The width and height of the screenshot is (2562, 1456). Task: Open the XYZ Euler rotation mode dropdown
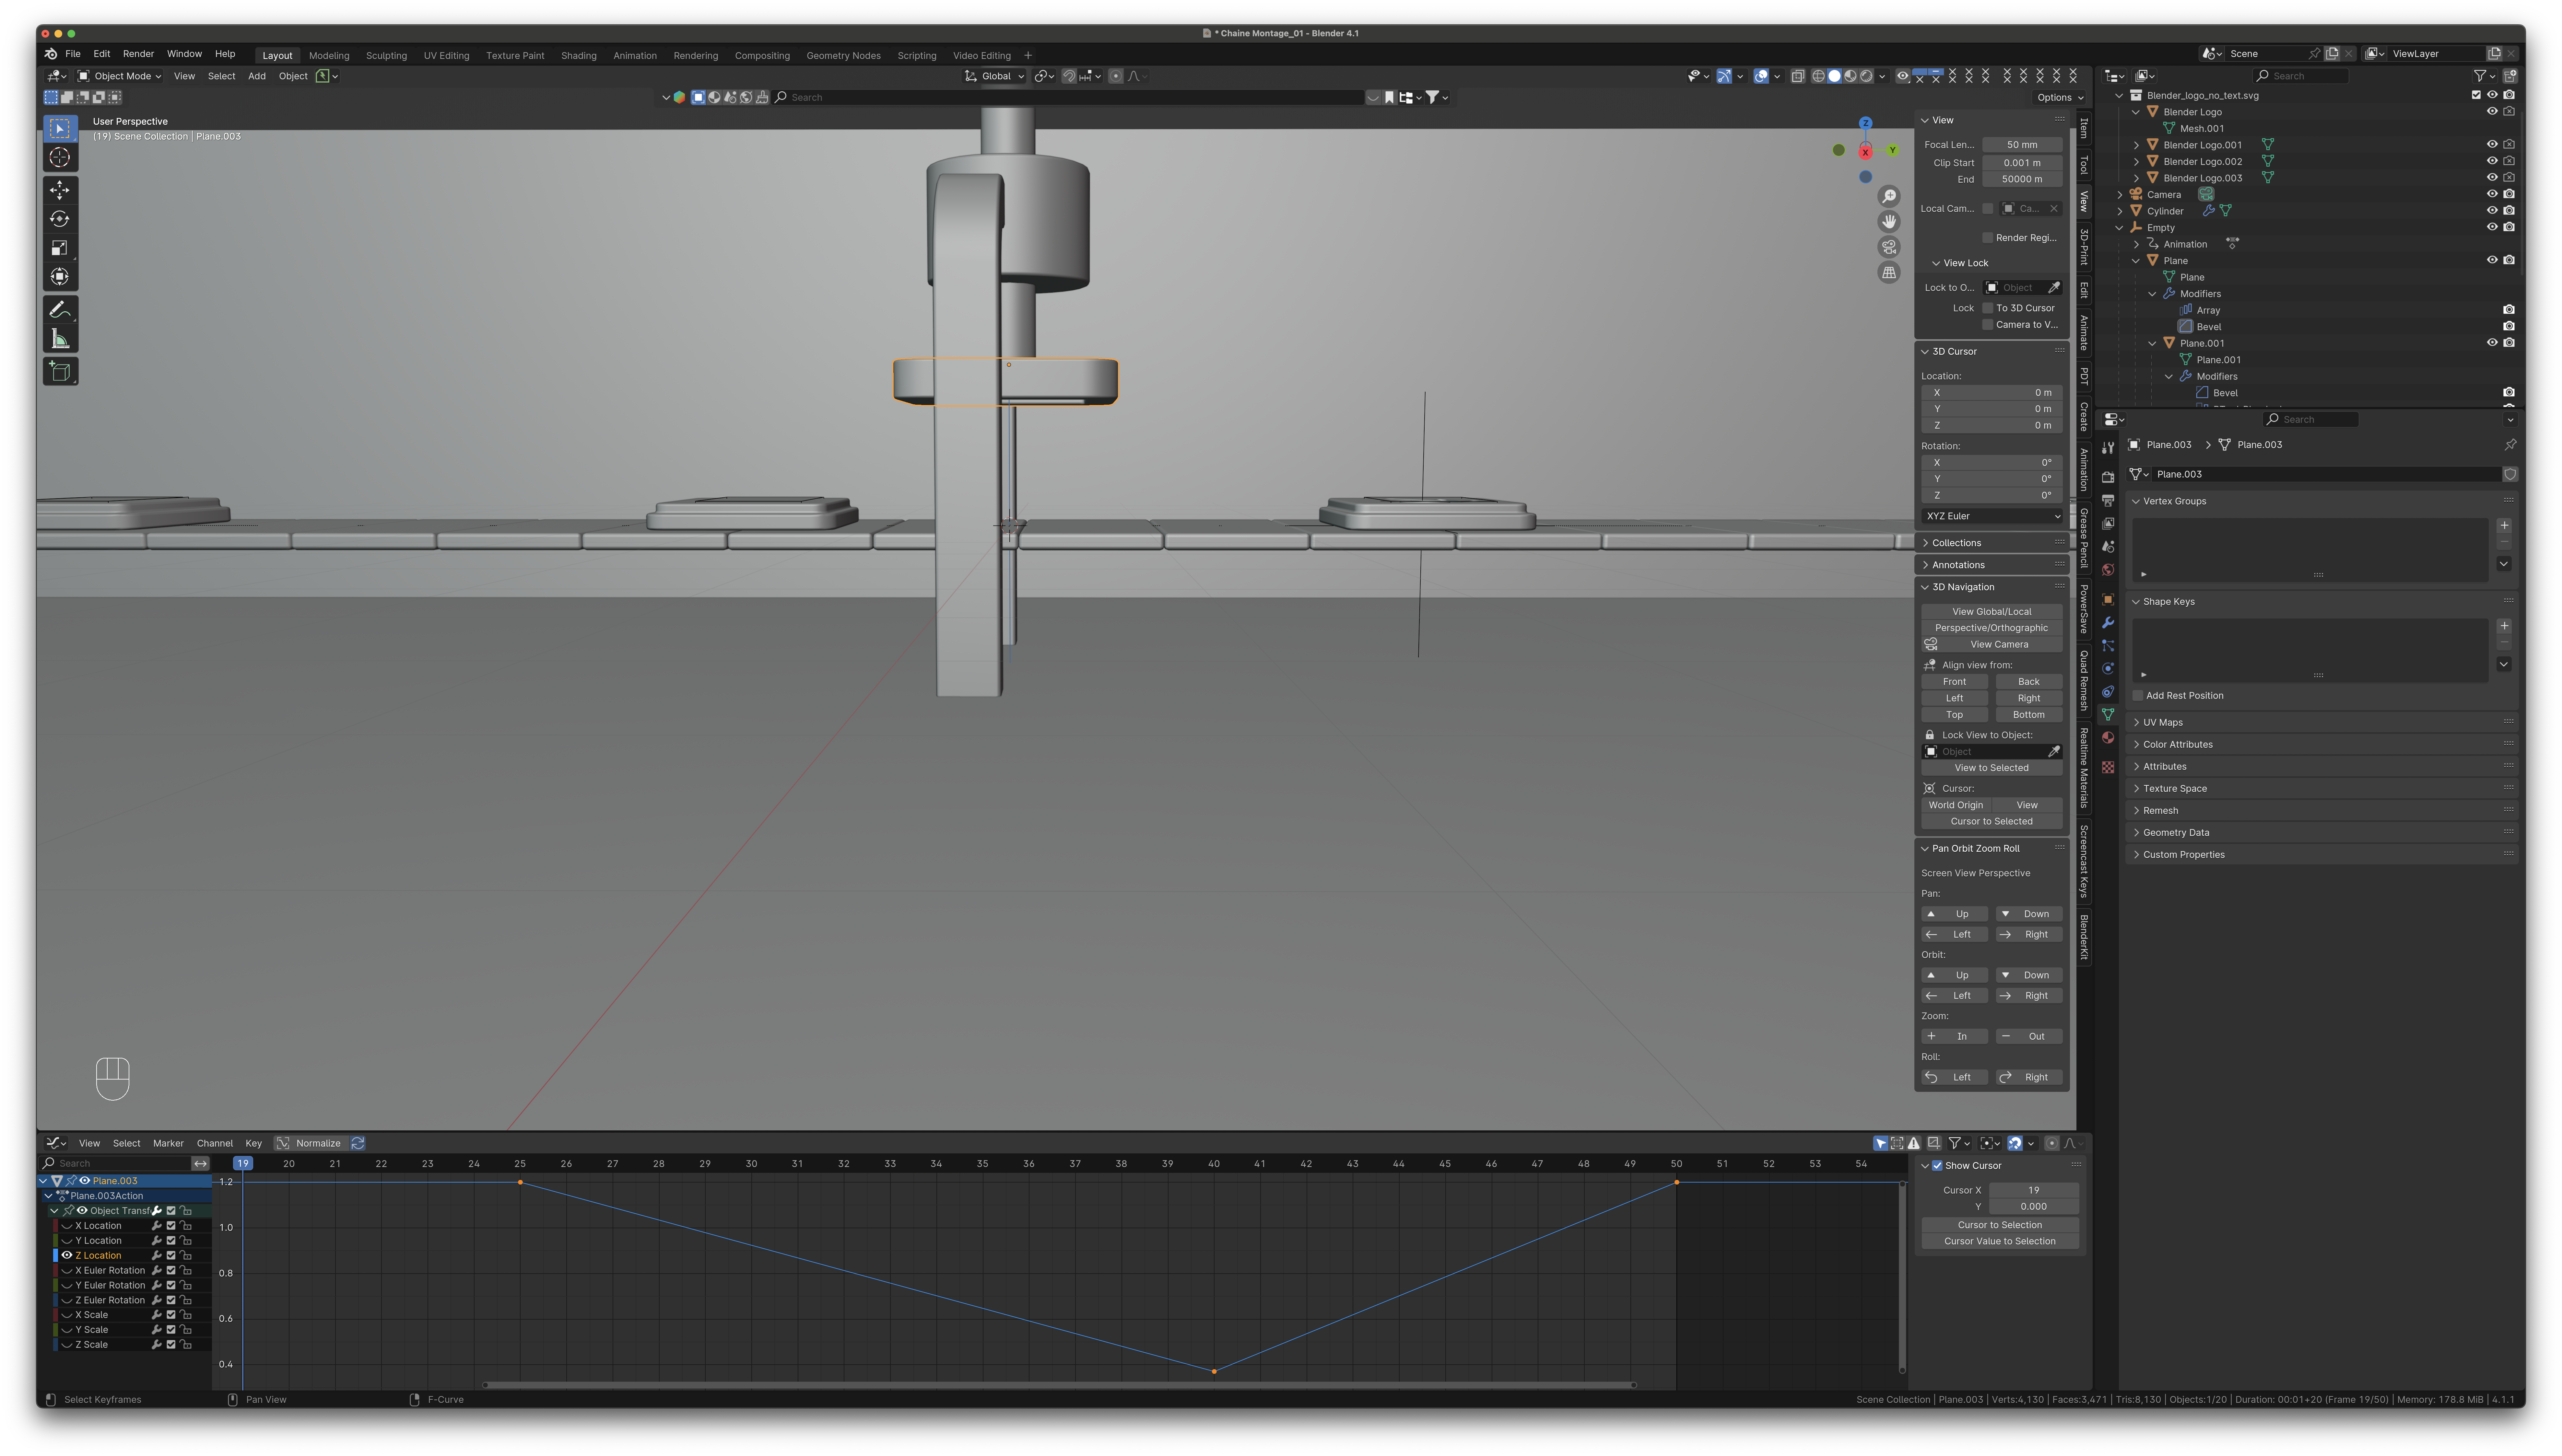click(1991, 516)
